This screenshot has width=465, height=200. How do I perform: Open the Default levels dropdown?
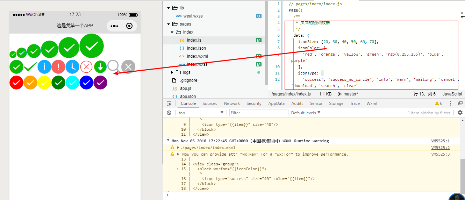tap(306, 113)
